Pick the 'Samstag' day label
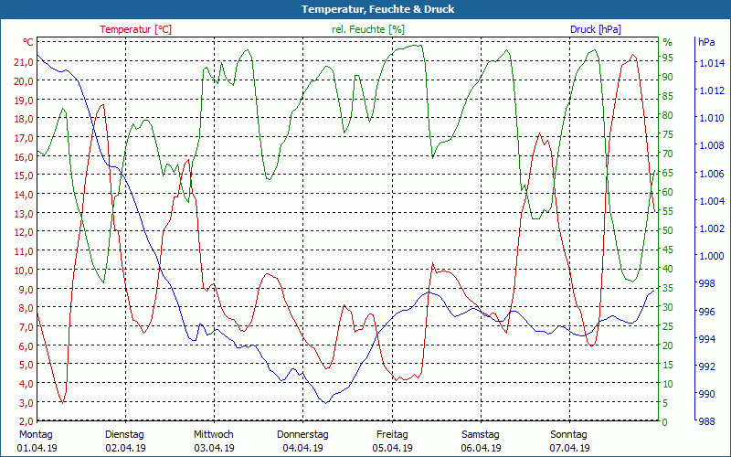Viewport: 731px width, 457px height. (481, 434)
